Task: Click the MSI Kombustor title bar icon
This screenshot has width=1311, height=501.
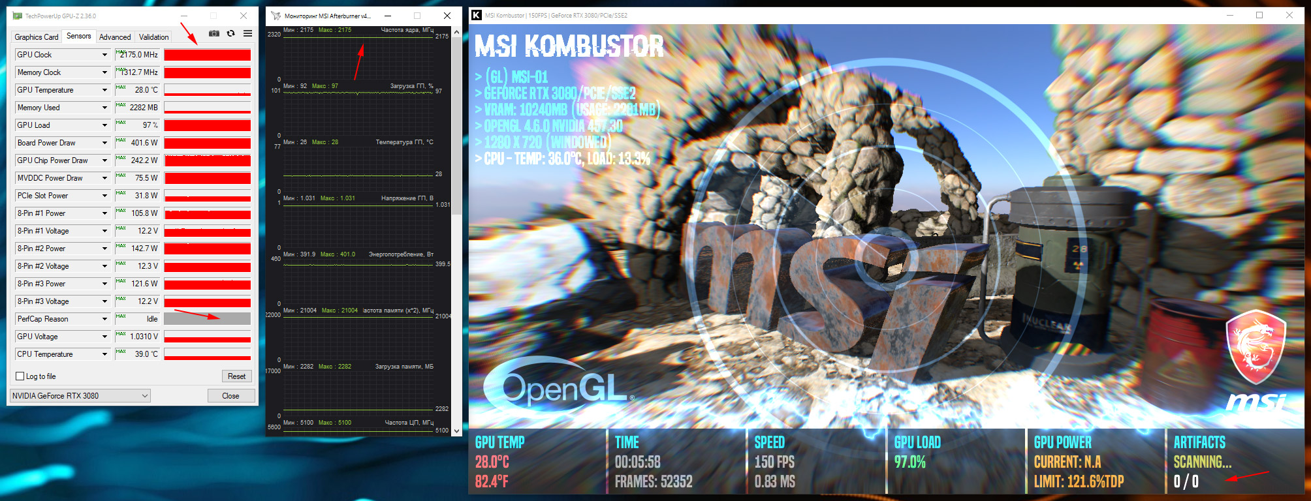Action: click(477, 15)
